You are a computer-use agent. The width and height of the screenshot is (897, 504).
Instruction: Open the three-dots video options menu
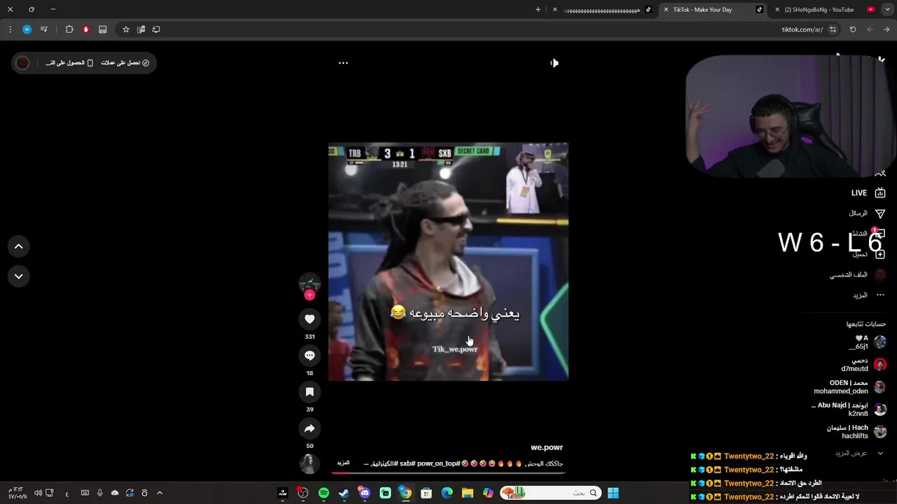[343, 63]
